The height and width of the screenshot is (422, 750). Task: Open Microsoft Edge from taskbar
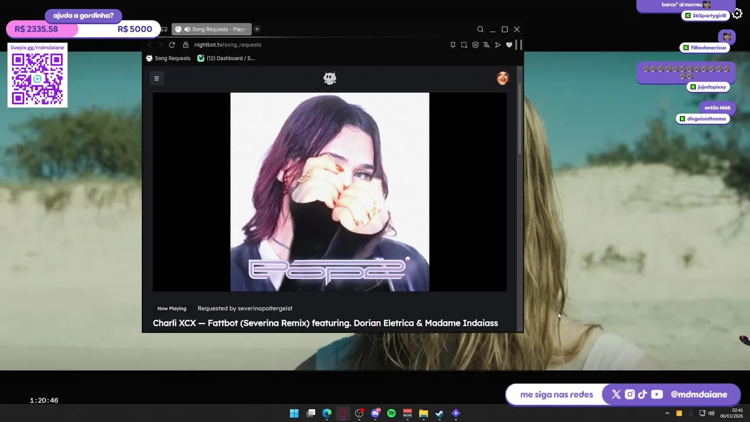327,413
